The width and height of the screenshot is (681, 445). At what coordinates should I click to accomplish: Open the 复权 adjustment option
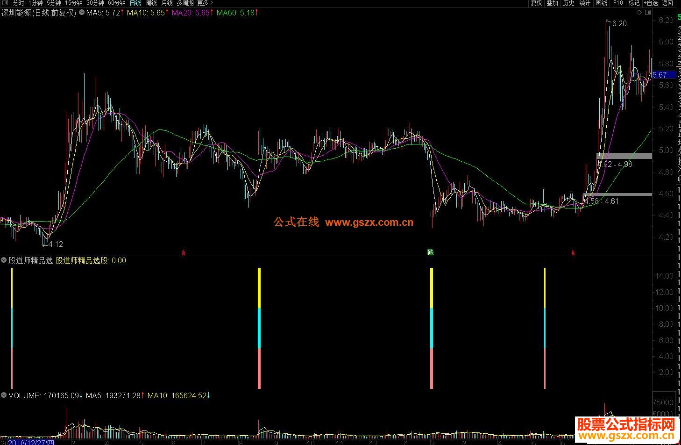click(536, 3)
